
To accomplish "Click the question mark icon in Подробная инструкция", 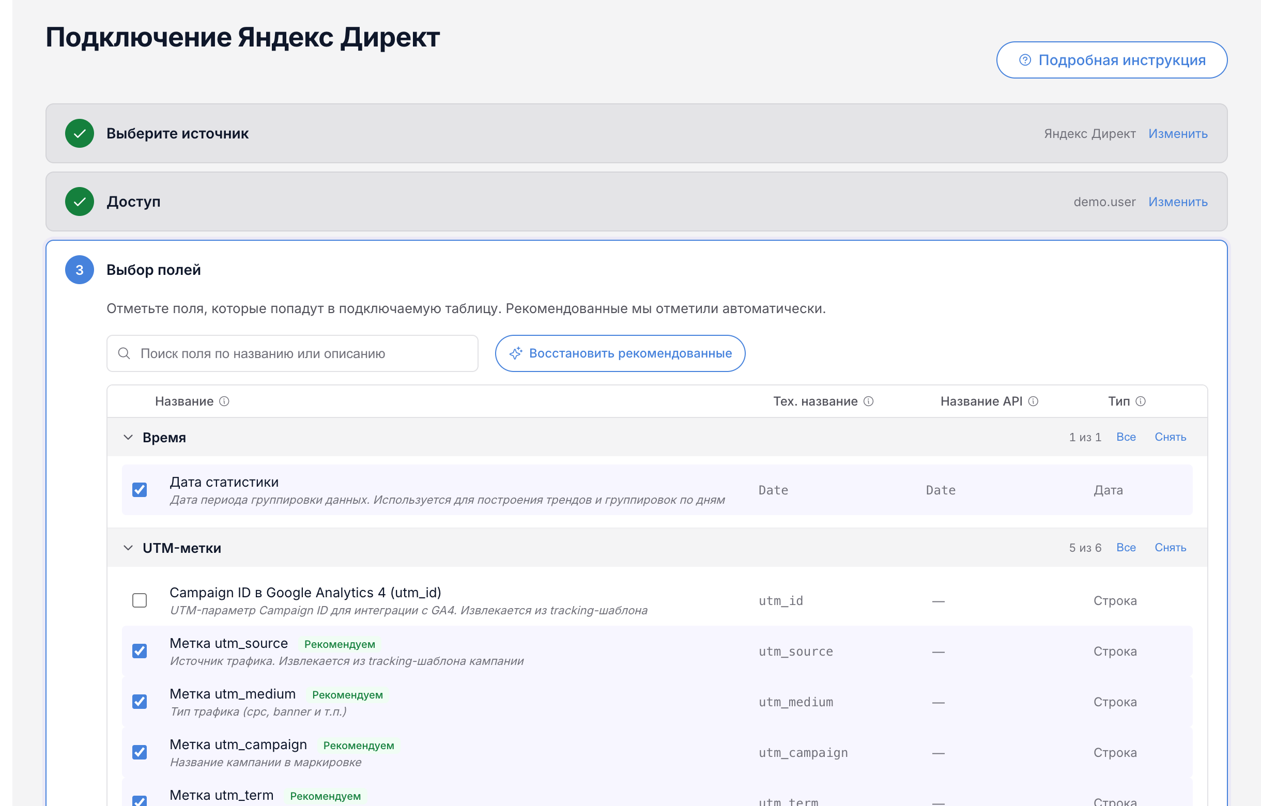I will pyautogui.click(x=1025, y=60).
